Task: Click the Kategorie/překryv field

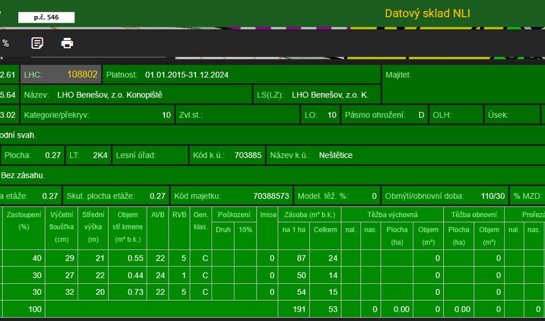Action: (97, 115)
